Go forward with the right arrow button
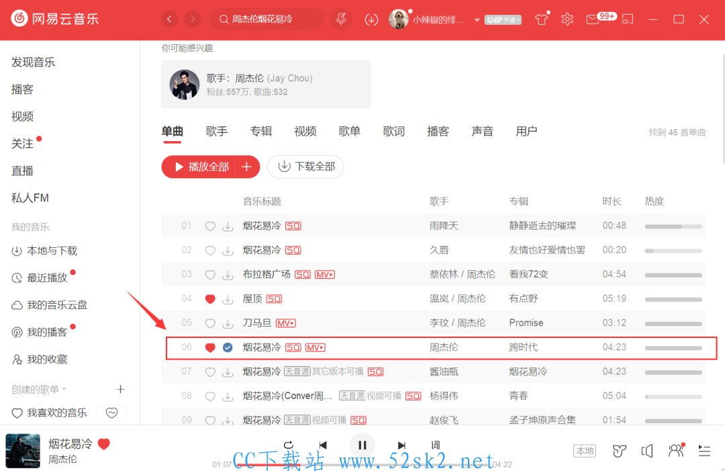 (193, 19)
